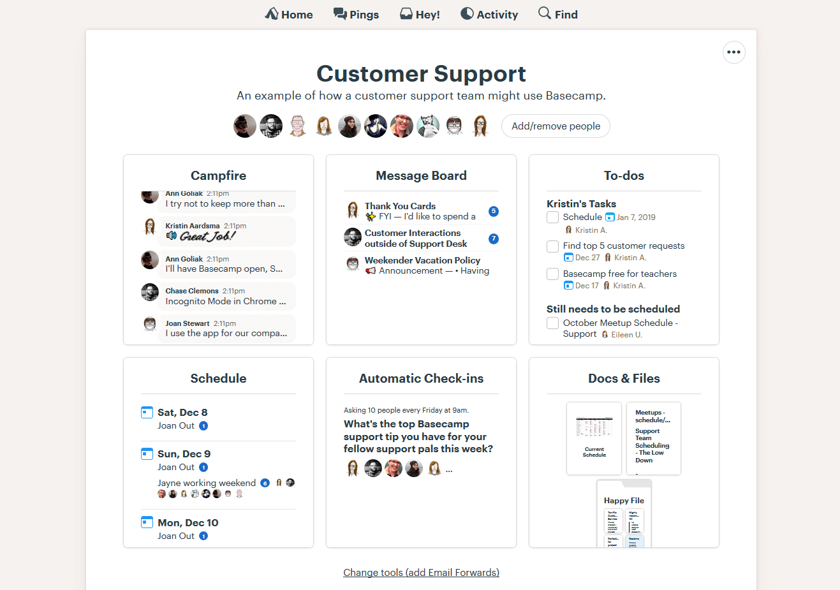Image resolution: width=840 pixels, height=590 pixels.
Task: Click the FYI sparkle icon on Thank You Cards
Action: pyautogui.click(x=371, y=217)
